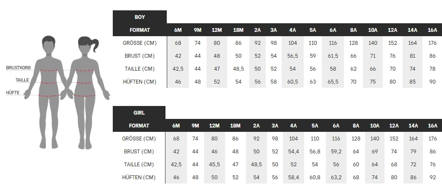Click the HÜFTE label beside the figures
Image resolution: width=442 pixels, height=193 pixels.
13,93
